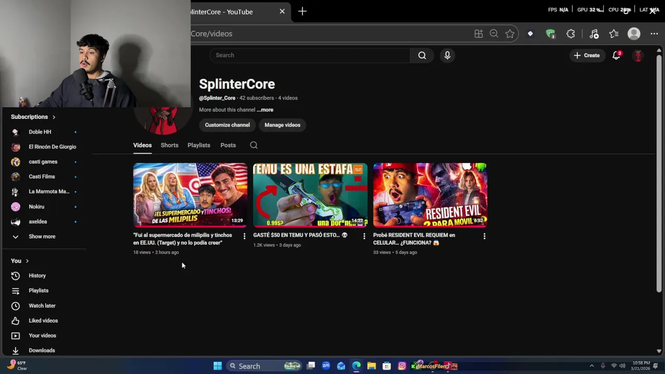Open Instagram from the taskbar
Screen dimensions: 665x374
click(x=402, y=366)
